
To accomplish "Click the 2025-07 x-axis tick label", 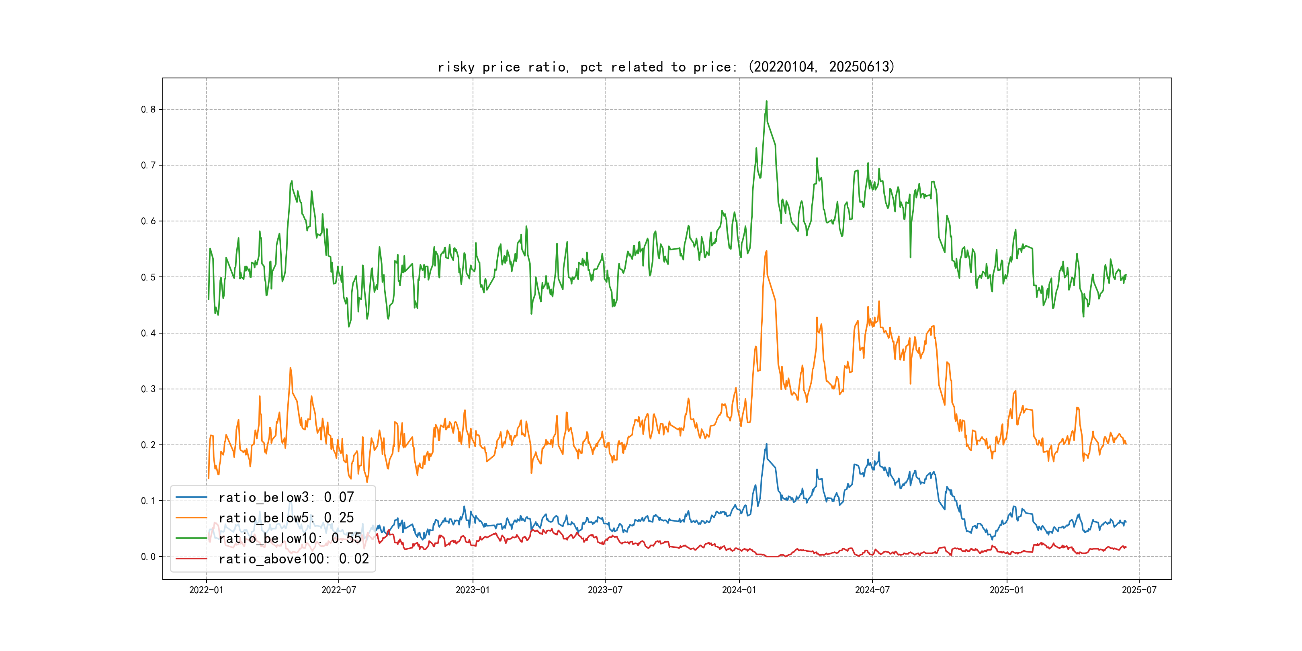I will [x=1139, y=590].
